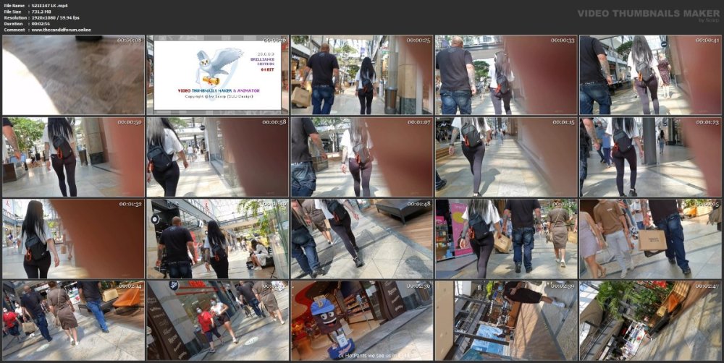Click the Resolution value 1920x1080 / 59.94 fps
The height and width of the screenshot is (363, 724).
click(56, 17)
